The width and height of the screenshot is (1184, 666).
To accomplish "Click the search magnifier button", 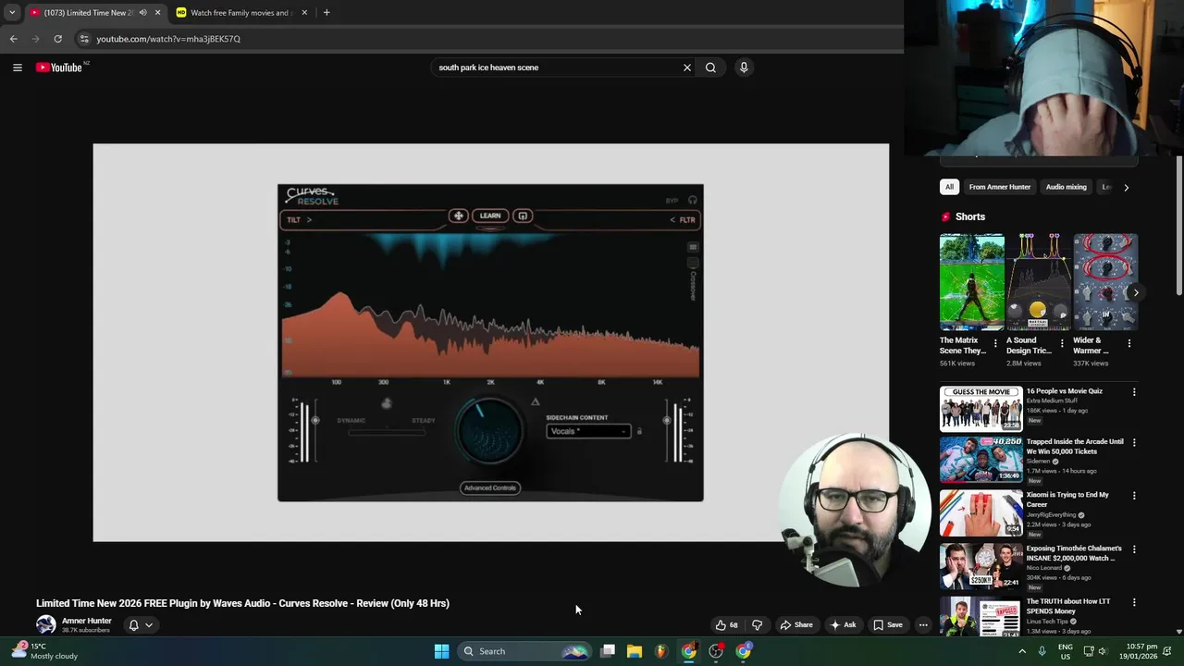I will (x=710, y=68).
